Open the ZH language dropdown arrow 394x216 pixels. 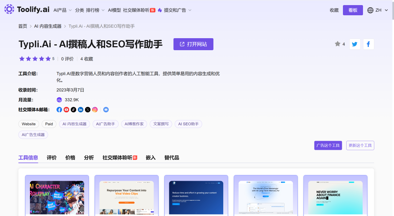pos(386,10)
